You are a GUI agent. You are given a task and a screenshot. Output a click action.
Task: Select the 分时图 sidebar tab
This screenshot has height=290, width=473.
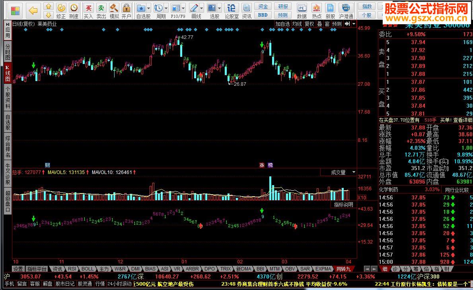click(x=8, y=52)
